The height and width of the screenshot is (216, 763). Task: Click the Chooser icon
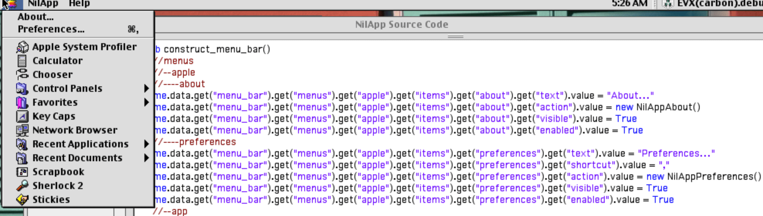(22, 74)
